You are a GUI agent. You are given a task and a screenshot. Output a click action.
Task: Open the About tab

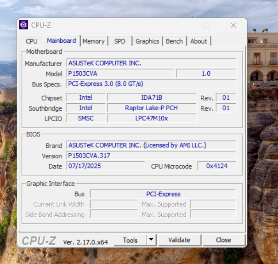click(199, 41)
